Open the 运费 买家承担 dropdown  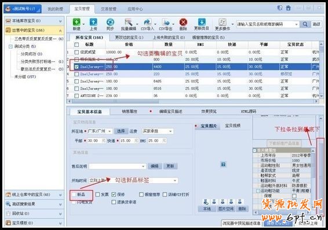coord(170,131)
